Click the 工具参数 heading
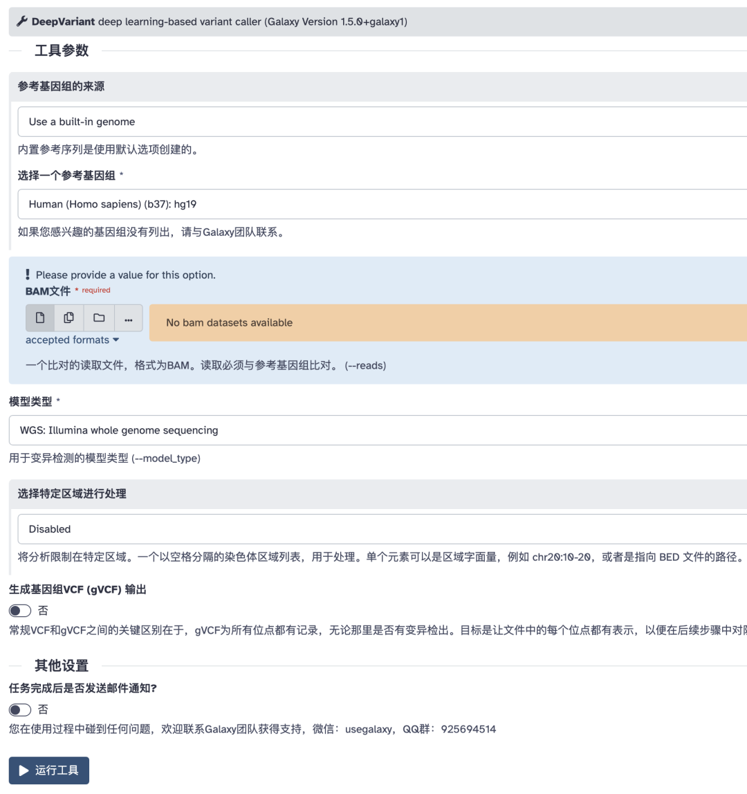The width and height of the screenshot is (747, 794). (62, 50)
